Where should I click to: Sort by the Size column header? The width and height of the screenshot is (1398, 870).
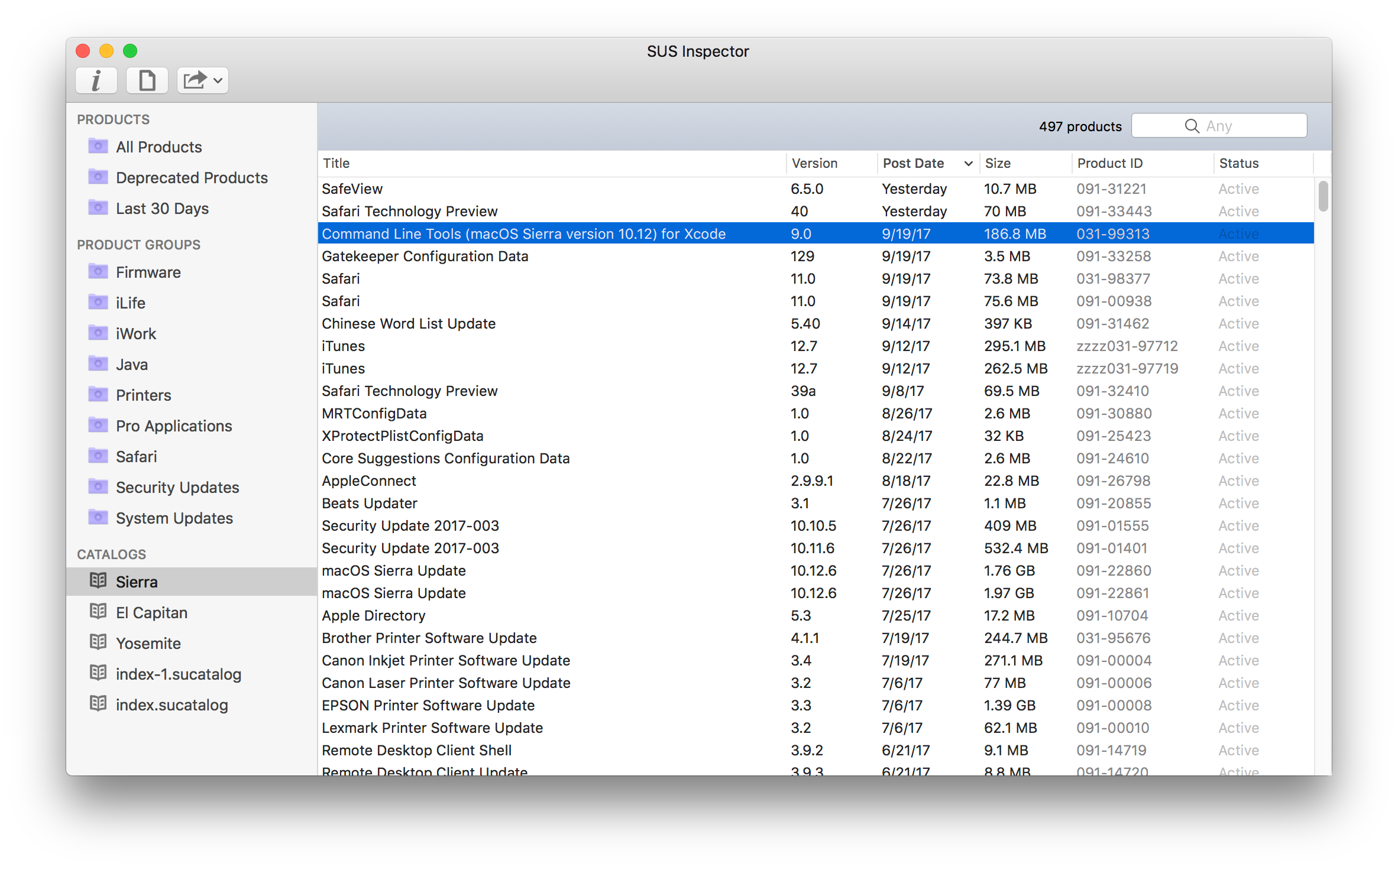[x=1025, y=163]
